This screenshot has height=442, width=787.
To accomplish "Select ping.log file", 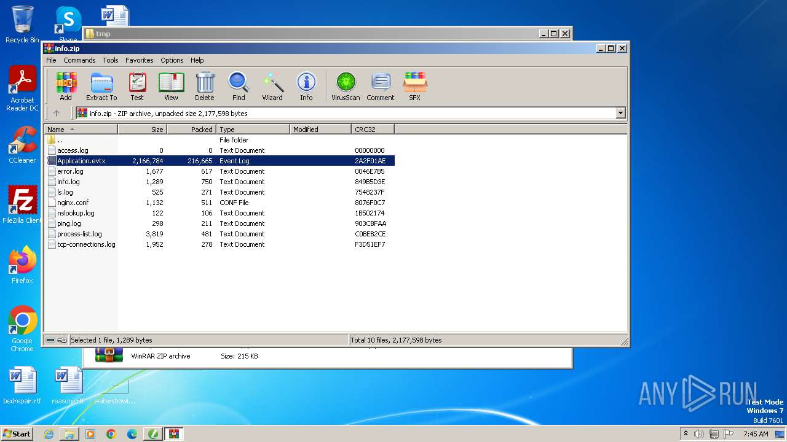I will tap(220, 223).
